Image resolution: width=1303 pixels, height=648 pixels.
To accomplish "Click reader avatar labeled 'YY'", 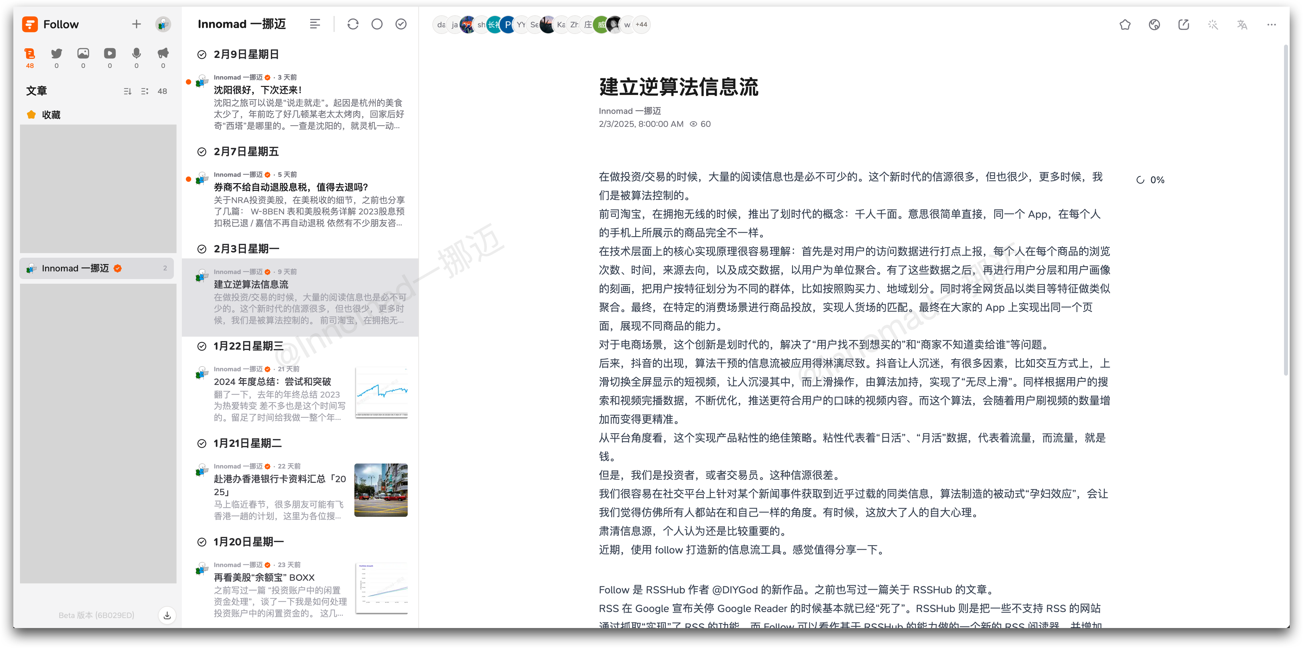I will click(521, 24).
